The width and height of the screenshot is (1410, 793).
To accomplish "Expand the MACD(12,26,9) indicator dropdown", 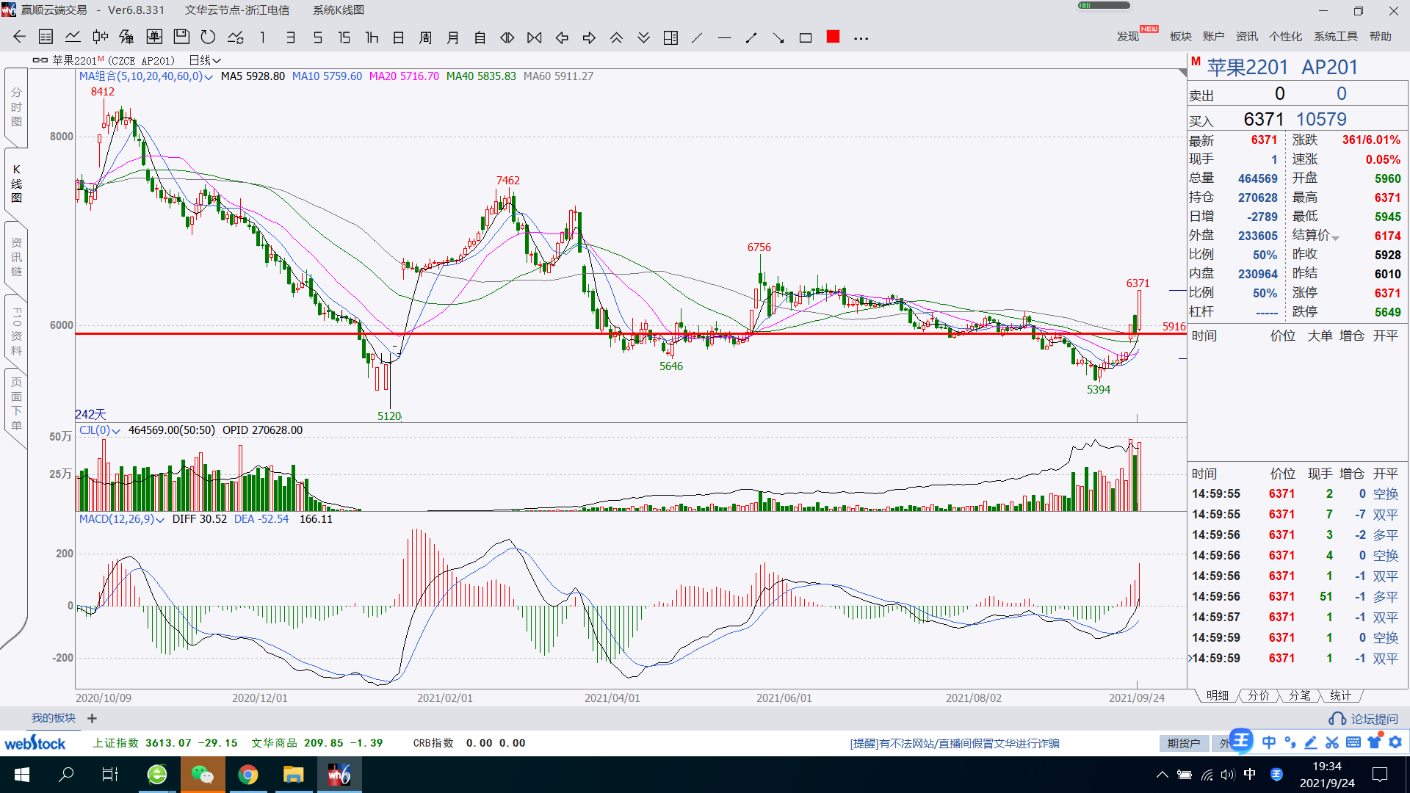I will coord(159,520).
